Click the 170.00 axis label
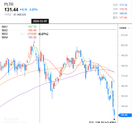 coord(124,76)
